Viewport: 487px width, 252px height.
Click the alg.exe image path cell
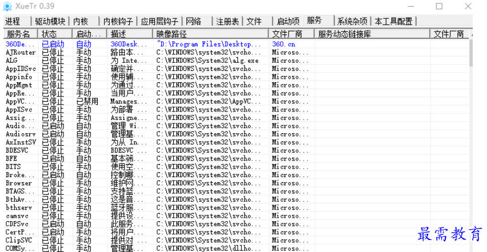click(x=207, y=61)
